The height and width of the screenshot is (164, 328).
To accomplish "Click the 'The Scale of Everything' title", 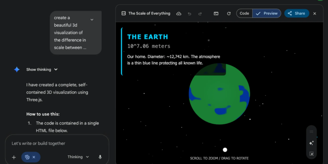I will (x=149, y=14).
